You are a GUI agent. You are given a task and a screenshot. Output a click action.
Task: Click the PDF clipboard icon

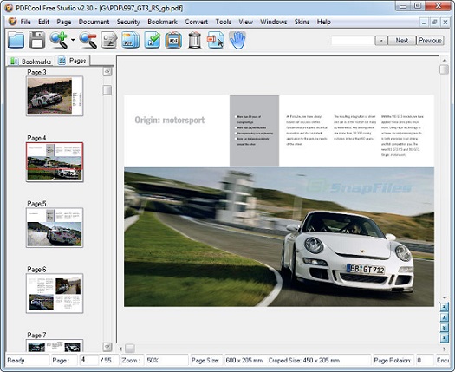point(173,40)
